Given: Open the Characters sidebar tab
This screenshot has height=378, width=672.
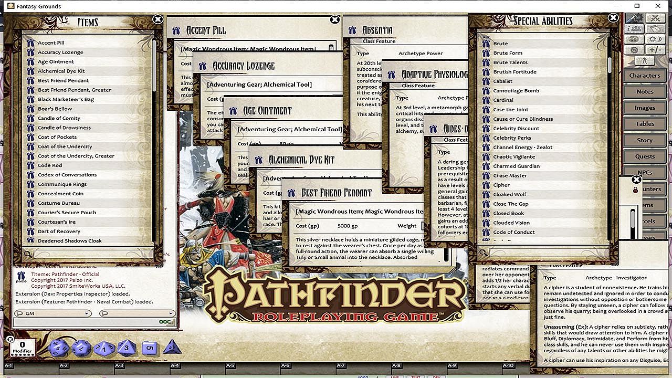Looking at the screenshot, I should click(645, 76).
